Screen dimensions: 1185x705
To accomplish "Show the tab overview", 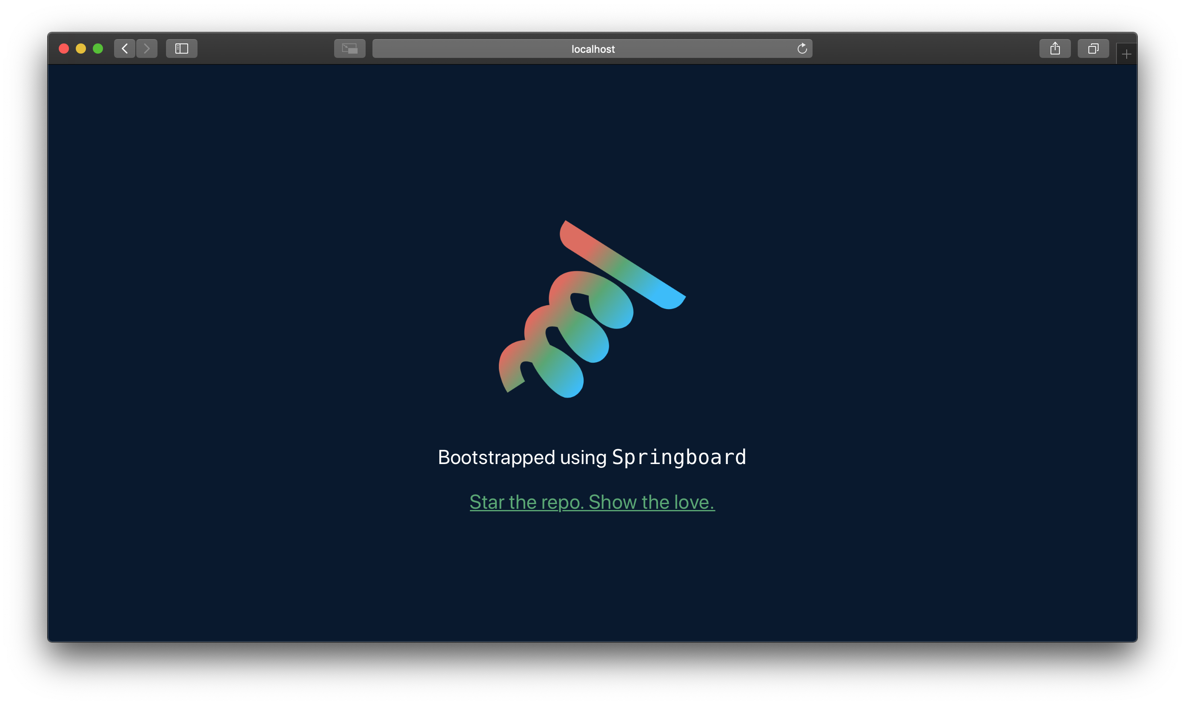I will point(1093,49).
